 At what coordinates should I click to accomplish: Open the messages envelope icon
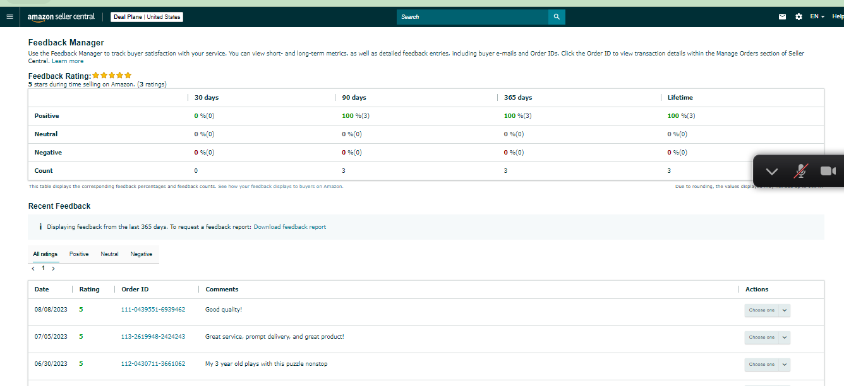point(782,17)
